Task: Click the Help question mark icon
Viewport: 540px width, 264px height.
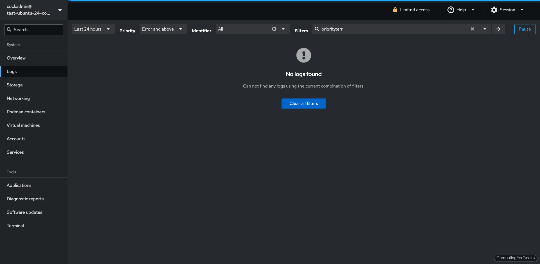Action: point(451,10)
